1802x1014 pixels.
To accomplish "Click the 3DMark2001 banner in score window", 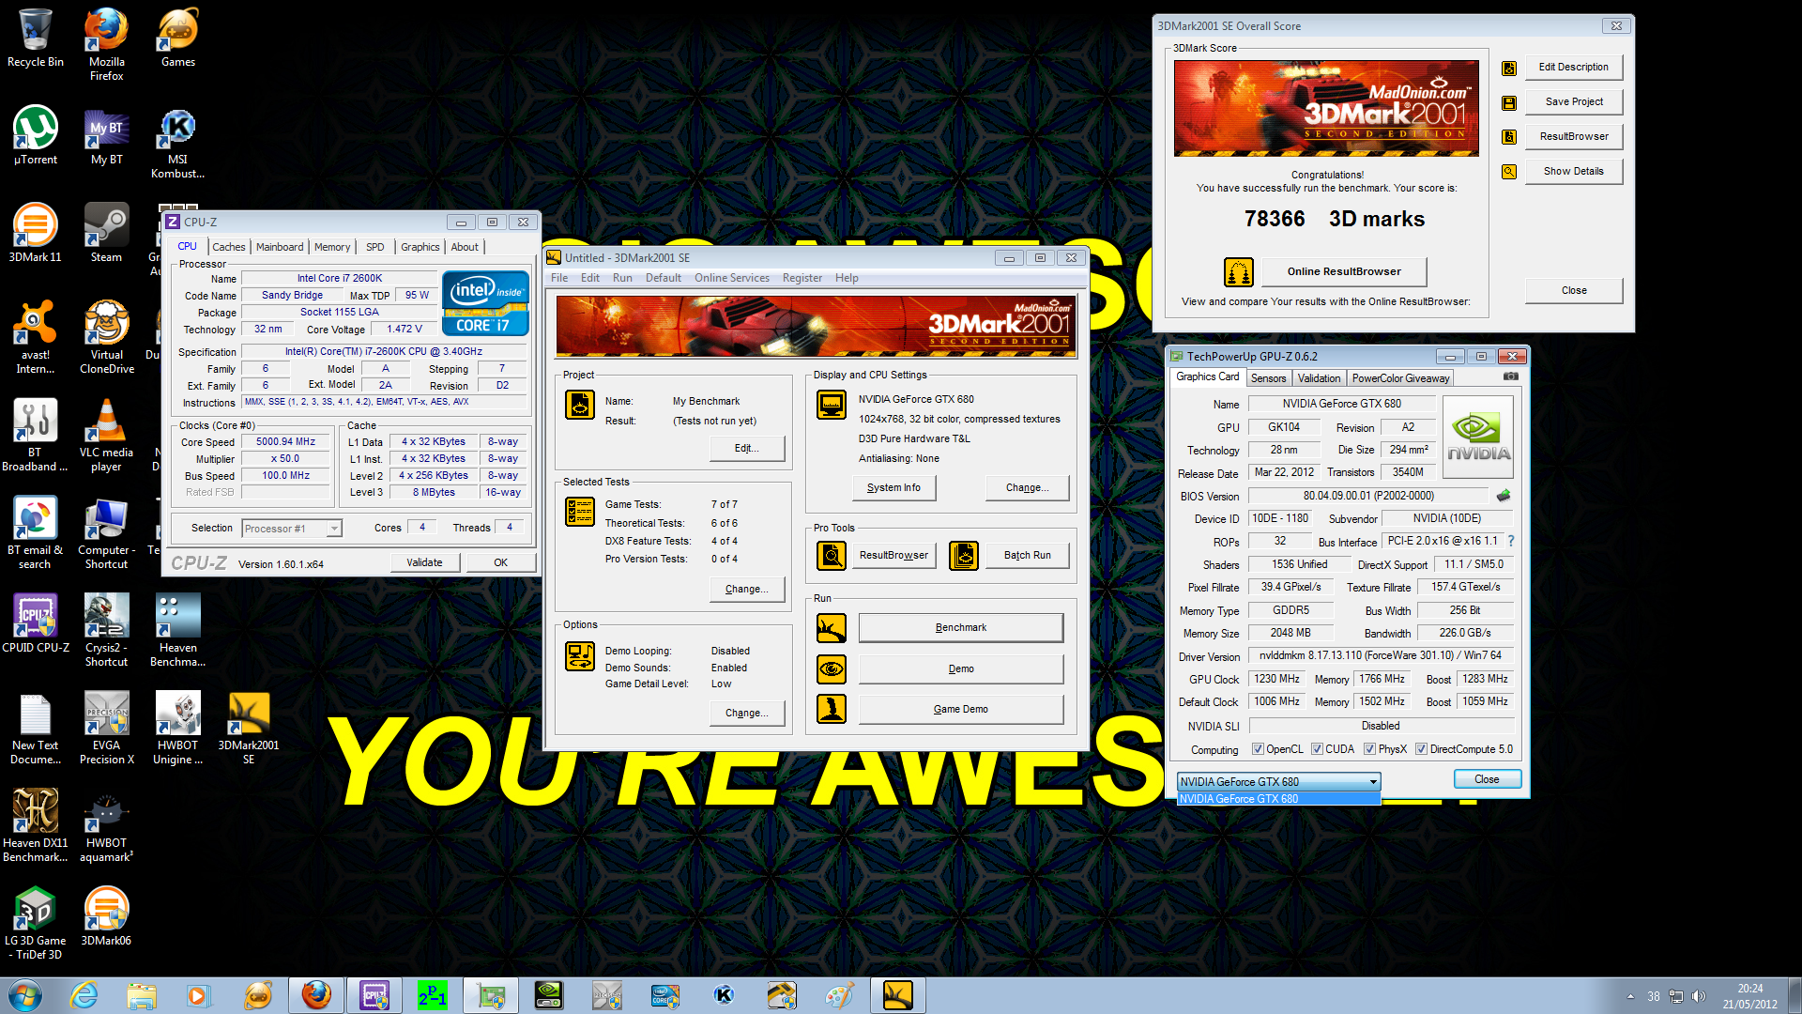I will 1326,108.
